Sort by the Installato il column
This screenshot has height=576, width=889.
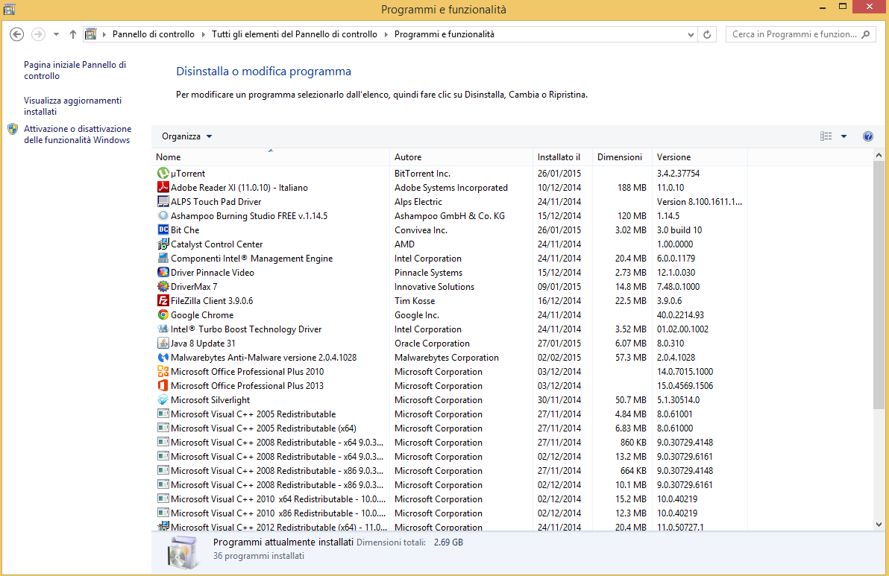(562, 157)
